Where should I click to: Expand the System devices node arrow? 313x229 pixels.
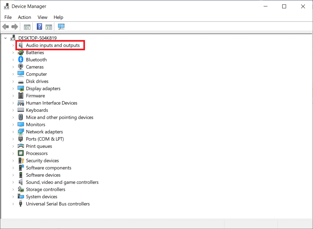coord(13,197)
